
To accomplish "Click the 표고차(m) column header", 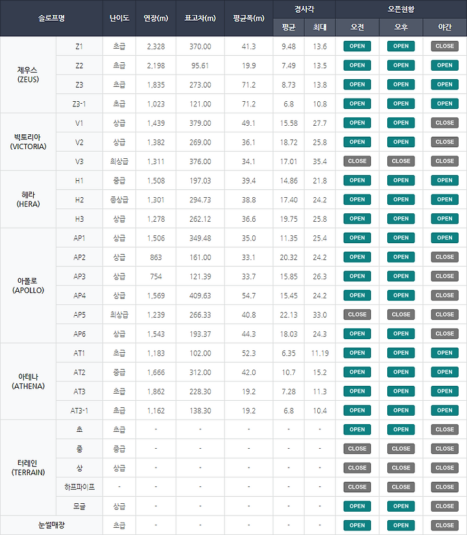I will (x=200, y=18).
